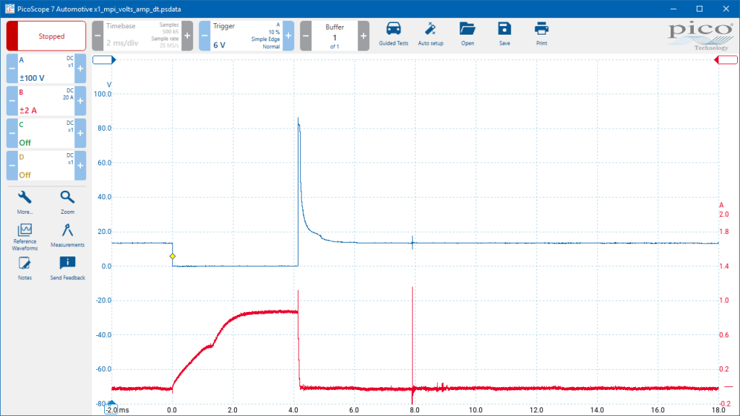Open Channel D Off settings

[46, 165]
